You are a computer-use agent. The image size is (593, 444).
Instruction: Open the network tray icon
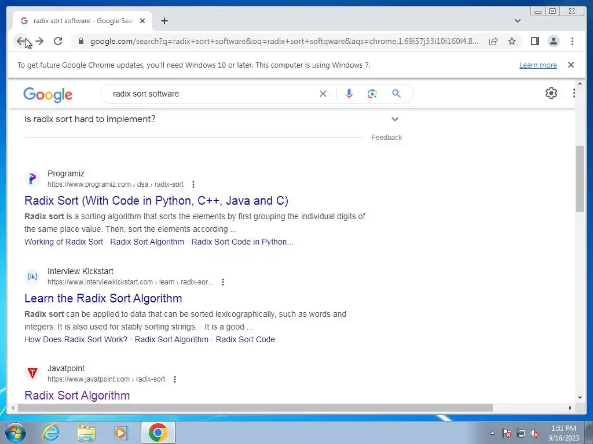tap(521, 433)
